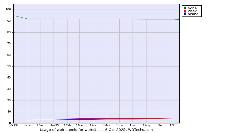
Task: Select the 'Plesk' legend label text
Action: tap(192, 11)
